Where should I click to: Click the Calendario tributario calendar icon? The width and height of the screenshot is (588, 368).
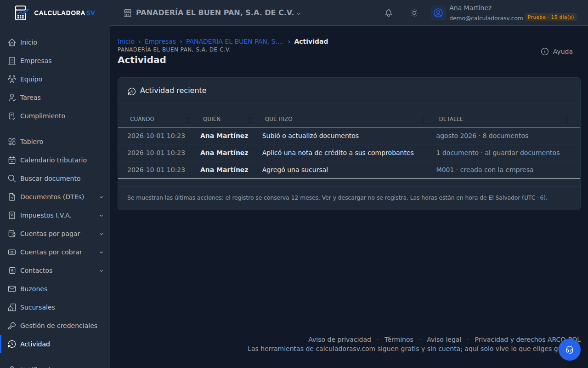[x=12, y=160]
